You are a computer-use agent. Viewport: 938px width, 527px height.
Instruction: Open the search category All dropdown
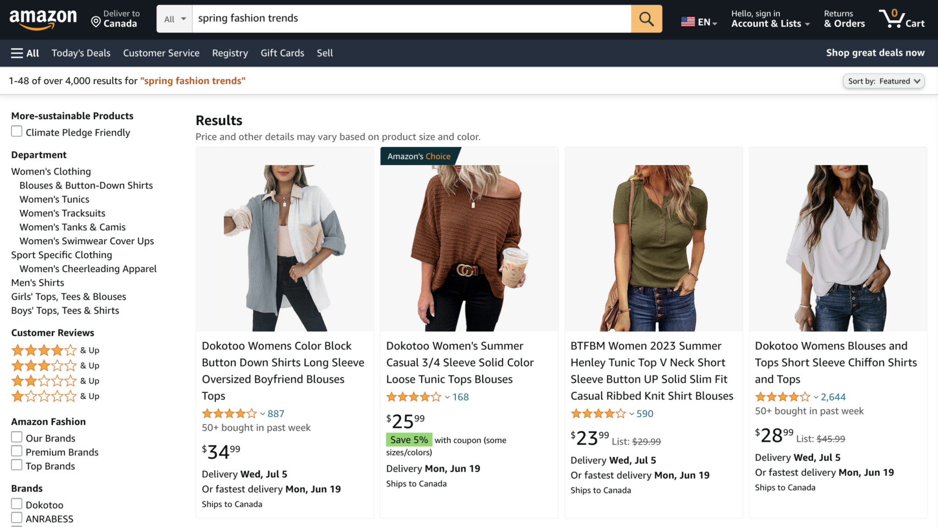[x=175, y=19]
